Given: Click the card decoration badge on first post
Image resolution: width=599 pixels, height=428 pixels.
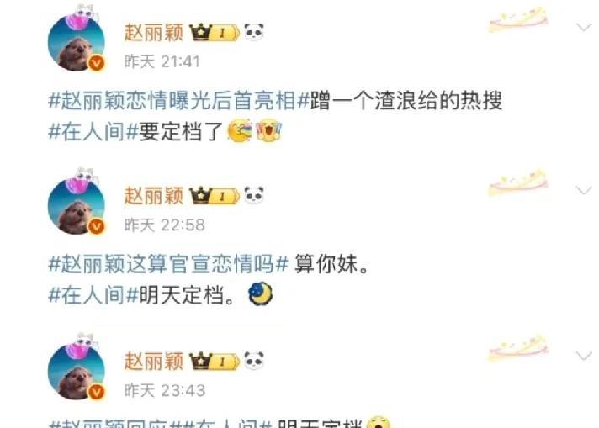Looking at the screenshot, I should pos(518,19).
